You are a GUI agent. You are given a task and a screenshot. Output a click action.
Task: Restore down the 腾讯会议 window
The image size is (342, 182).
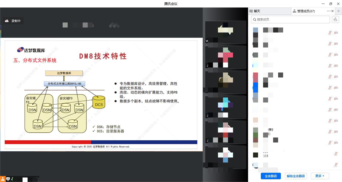point(331,4)
